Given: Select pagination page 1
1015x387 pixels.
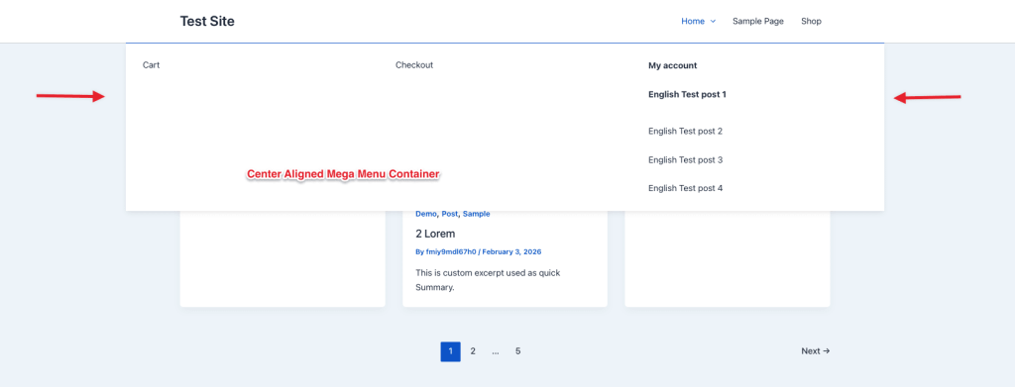Looking at the screenshot, I should click(x=451, y=351).
